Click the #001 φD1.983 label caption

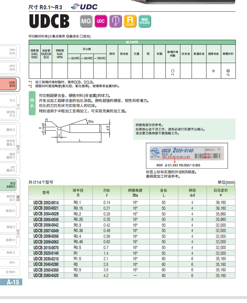178,165
